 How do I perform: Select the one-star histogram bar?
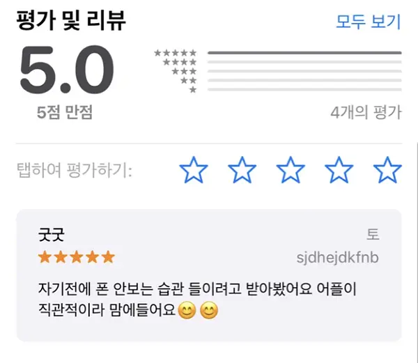pyautogui.click(x=304, y=90)
